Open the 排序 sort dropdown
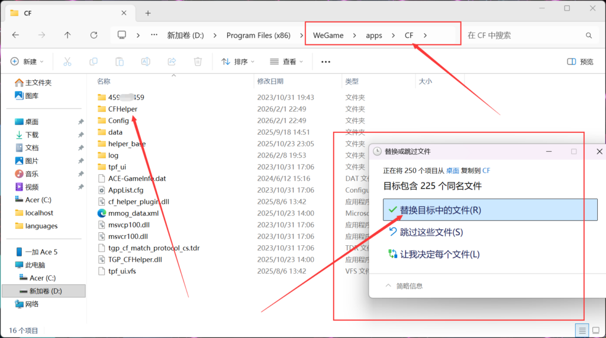606x338 pixels. pyautogui.click(x=238, y=61)
